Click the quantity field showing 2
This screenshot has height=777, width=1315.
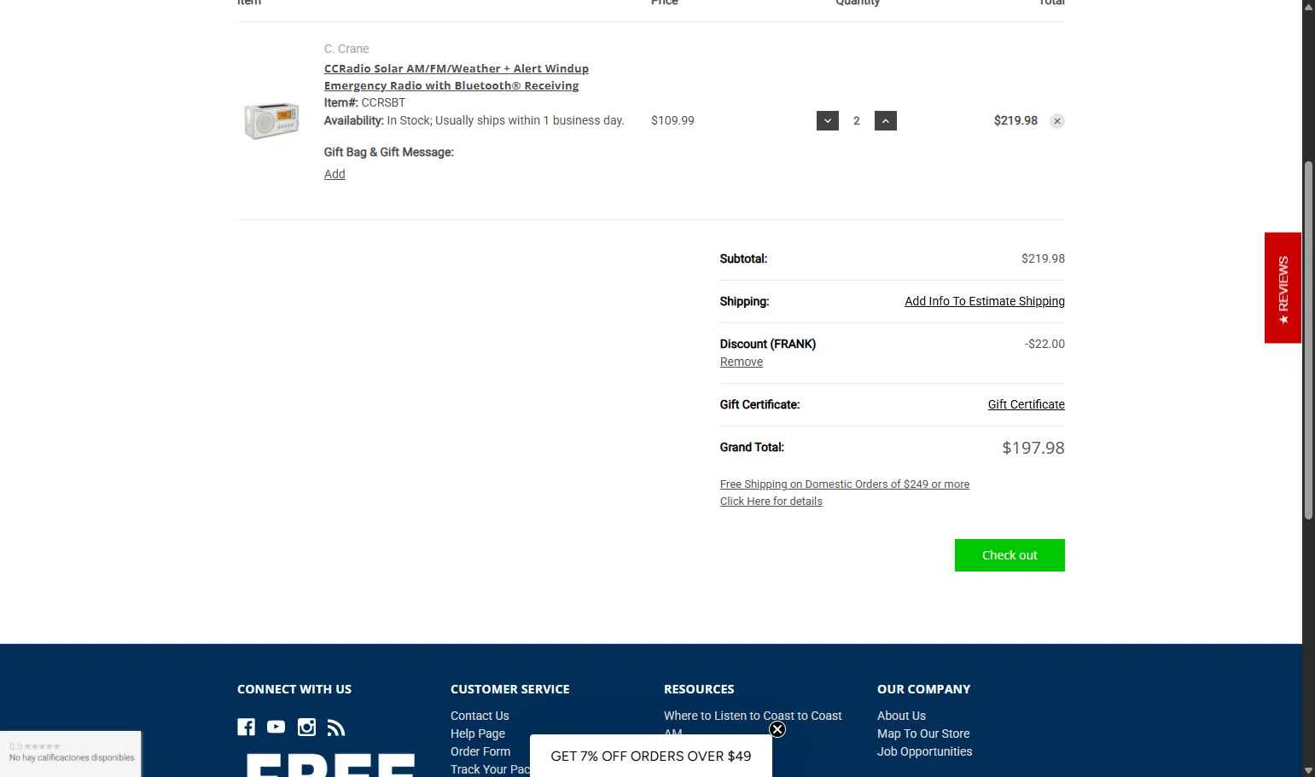(857, 121)
